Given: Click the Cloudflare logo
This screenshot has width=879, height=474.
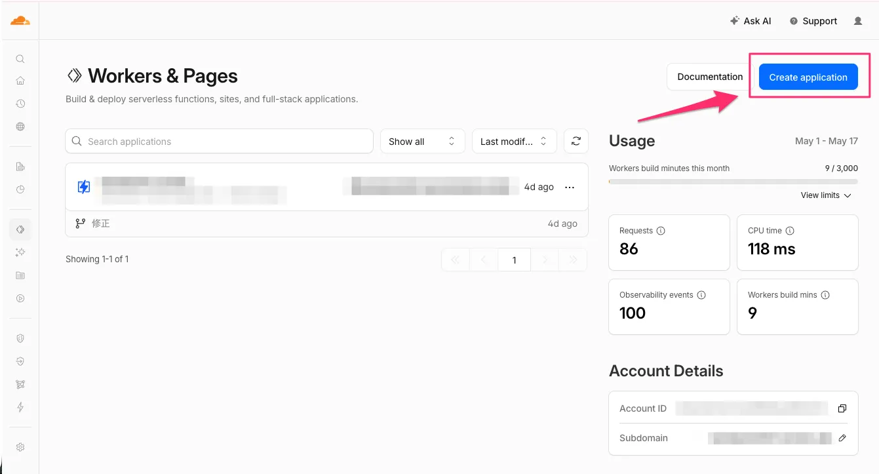Looking at the screenshot, I should pos(20,21).
